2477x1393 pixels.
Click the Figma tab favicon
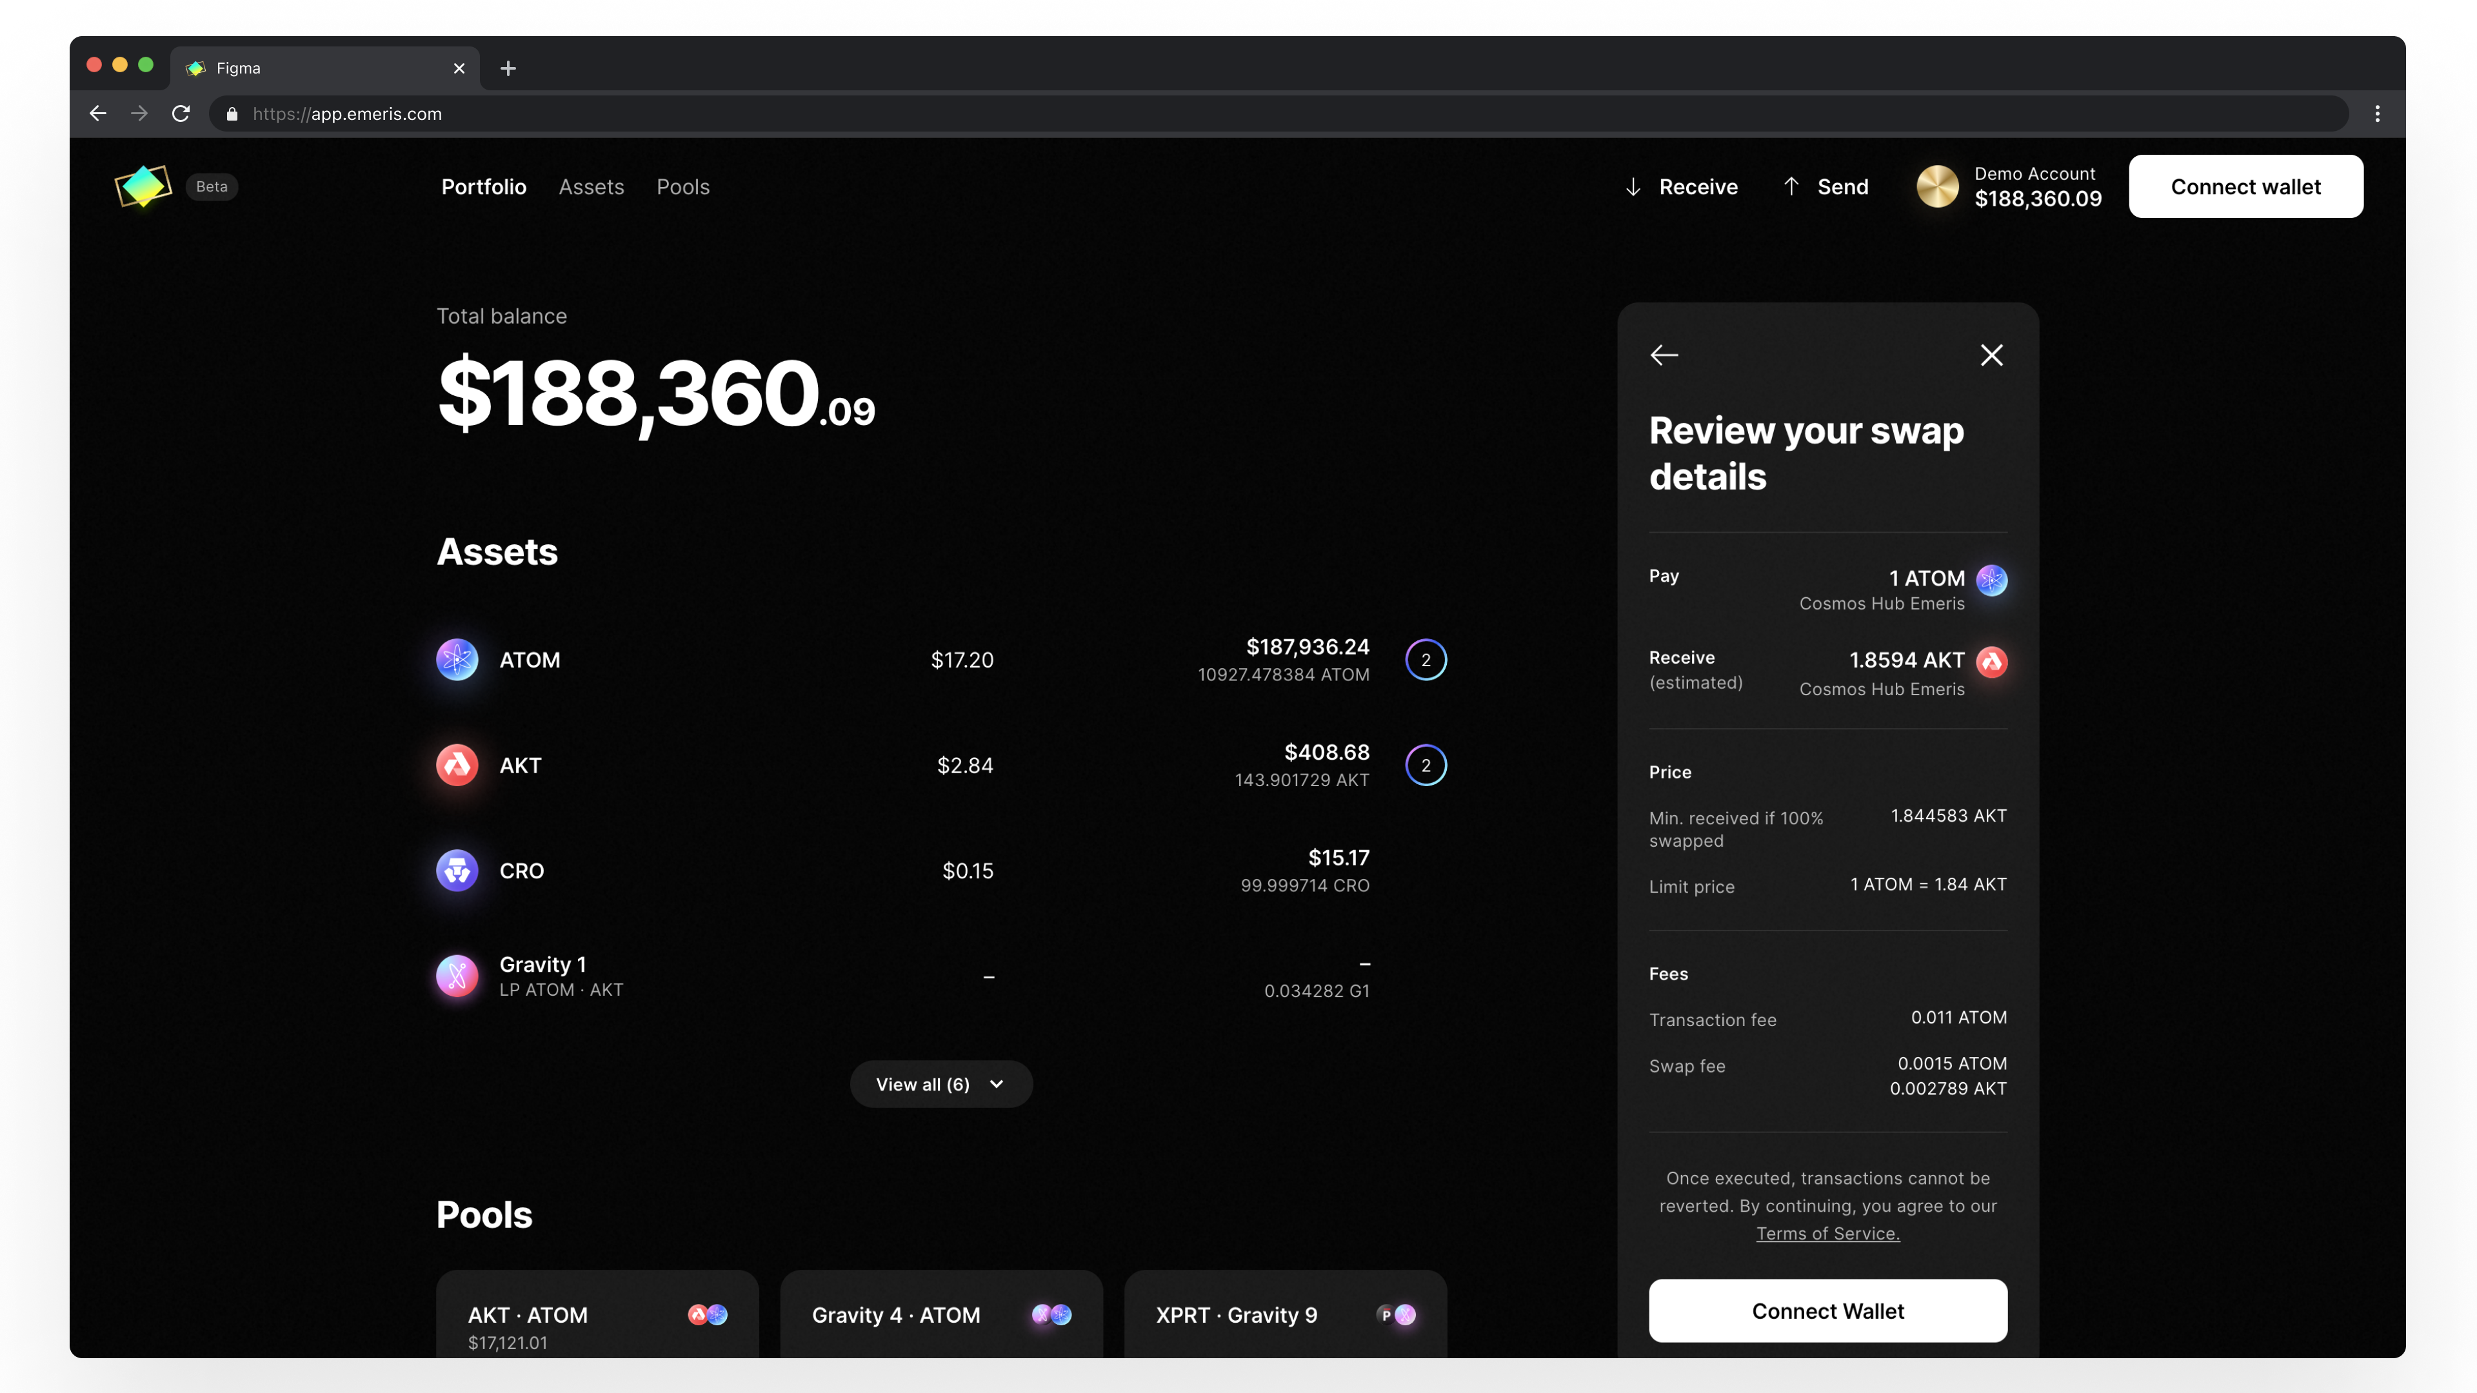(196, 68)
